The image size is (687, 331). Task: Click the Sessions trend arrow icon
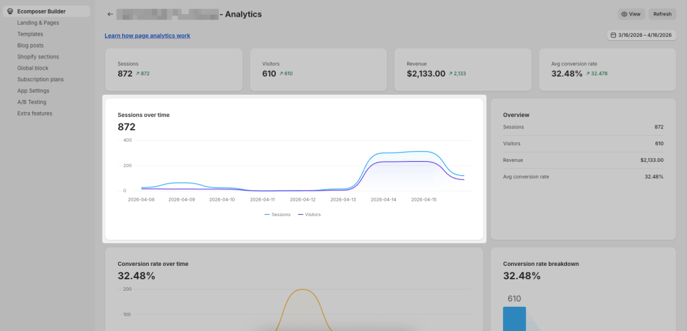[x=138, y=74]
